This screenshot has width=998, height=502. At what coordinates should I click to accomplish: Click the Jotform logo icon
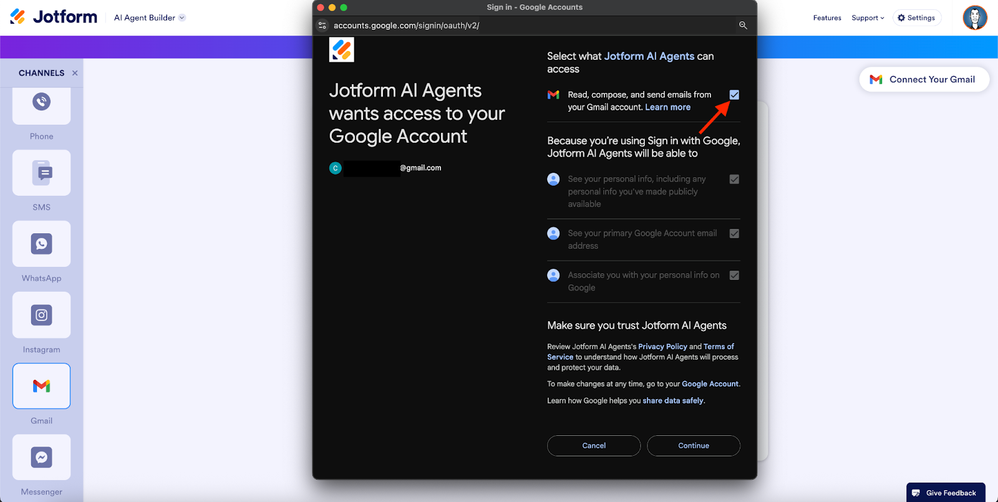18,17
